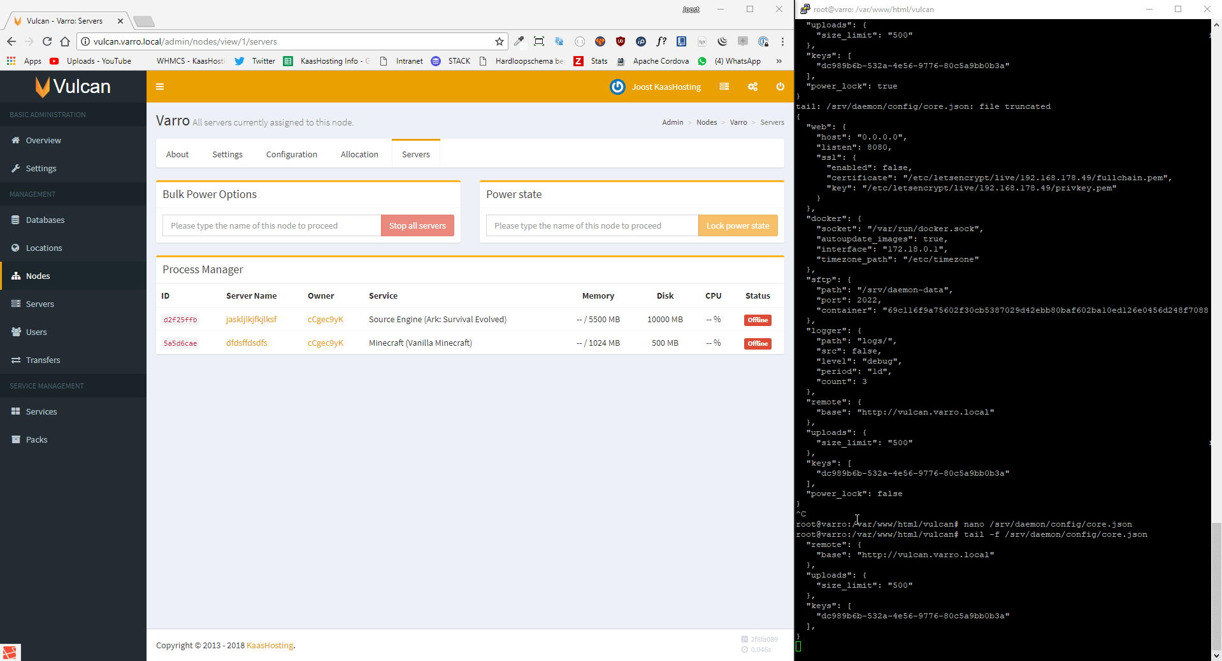The height and width of the screenshot is (661, 1222).
Task: Go to Locations in sidebar
Action: [x=43, y=248]
